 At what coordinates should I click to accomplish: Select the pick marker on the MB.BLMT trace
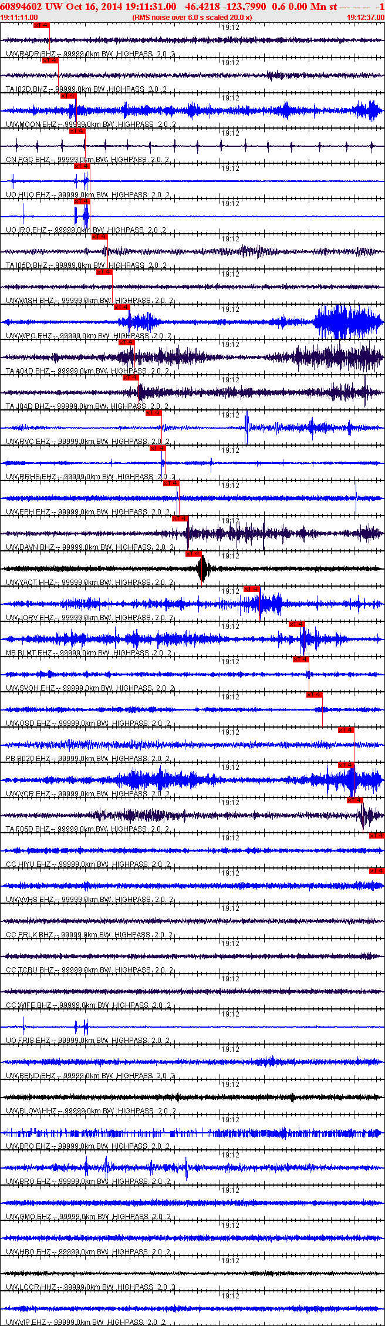point(297,624)
